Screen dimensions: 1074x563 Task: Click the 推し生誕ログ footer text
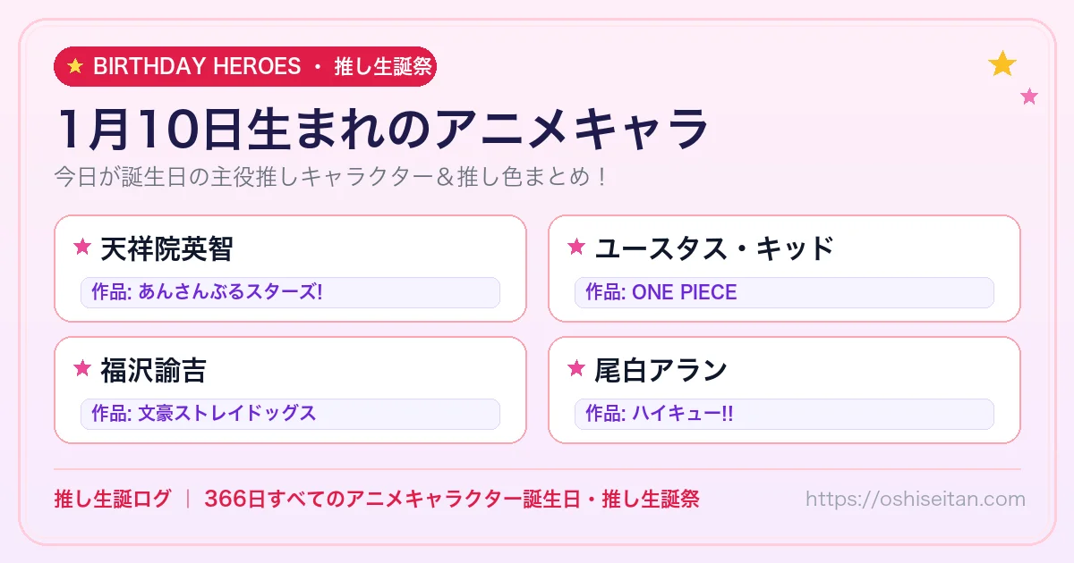112,500
